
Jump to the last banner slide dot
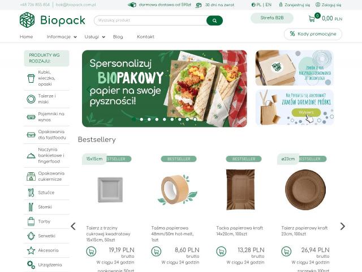point(195,120)
